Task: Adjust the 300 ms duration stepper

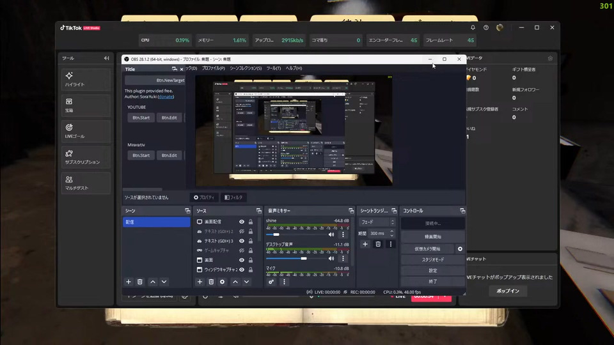Action: coord(391,234)
